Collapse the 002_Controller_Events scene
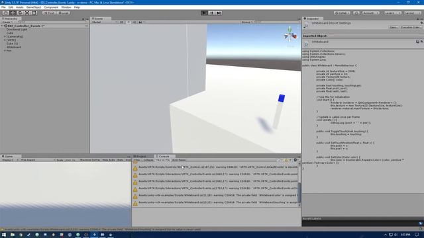Viewport: 424px width, 238px height. pyautogui.click(x=2, y=26)
